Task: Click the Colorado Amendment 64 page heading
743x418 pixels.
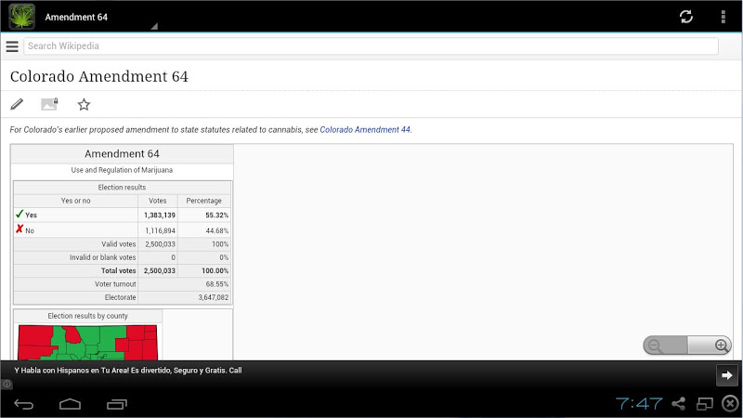Action: (99, 76)
